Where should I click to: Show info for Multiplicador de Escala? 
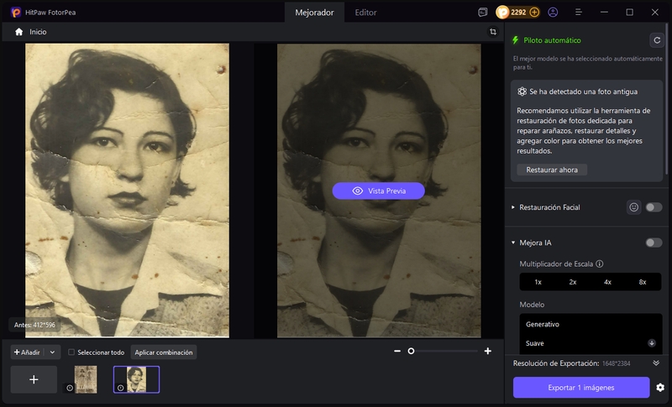tap(600, 264)
